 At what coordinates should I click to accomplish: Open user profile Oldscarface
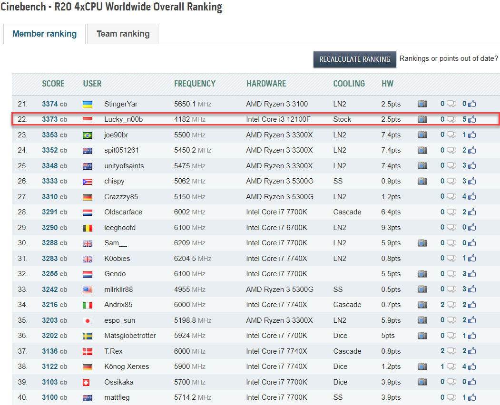(123, 212)
